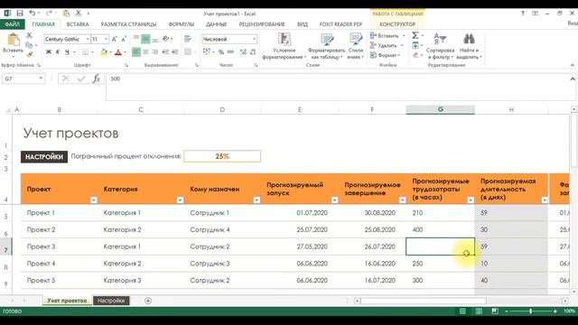Apply thousands separator format
This screenshot has height=325, width=578.
(231, 52)
